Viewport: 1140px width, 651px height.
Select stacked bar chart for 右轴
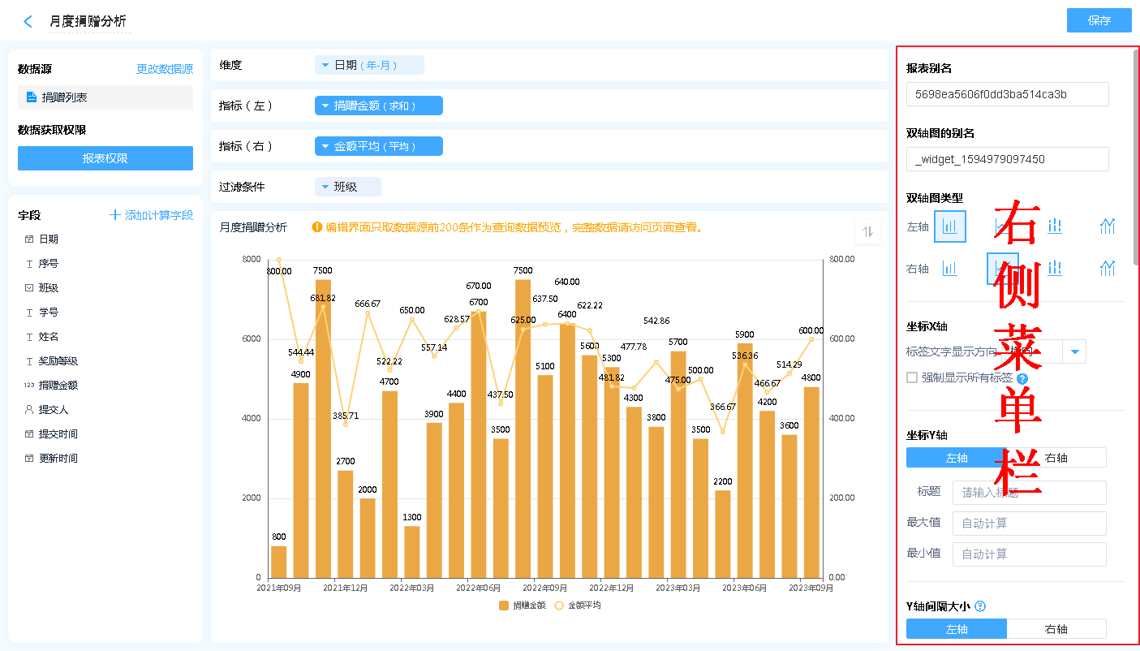[1054, 269]
